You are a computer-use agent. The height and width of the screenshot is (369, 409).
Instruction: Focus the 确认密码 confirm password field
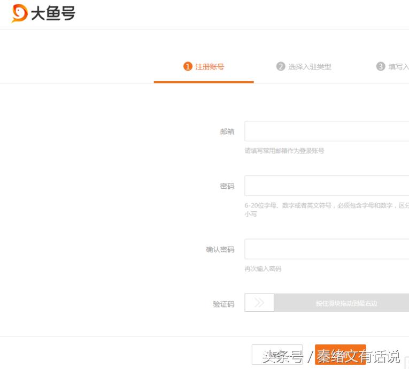[327, 249]
